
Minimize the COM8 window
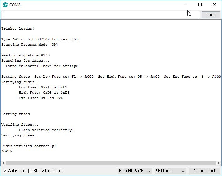[x=186, y=5]
